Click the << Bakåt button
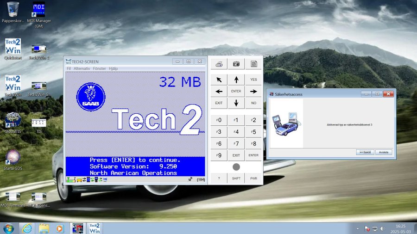This screenshot has width=417, height=234. (365, 152)
